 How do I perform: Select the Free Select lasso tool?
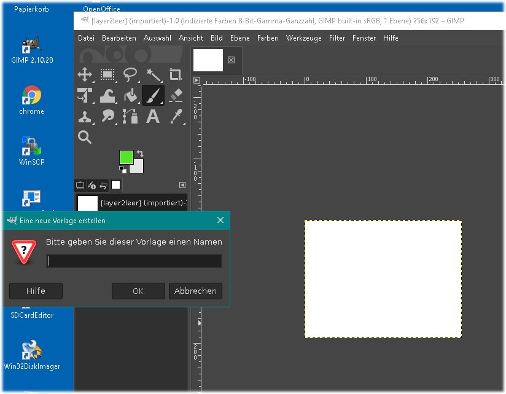130,75
